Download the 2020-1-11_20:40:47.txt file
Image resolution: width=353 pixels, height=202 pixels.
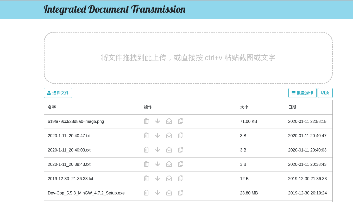(157, 136)
